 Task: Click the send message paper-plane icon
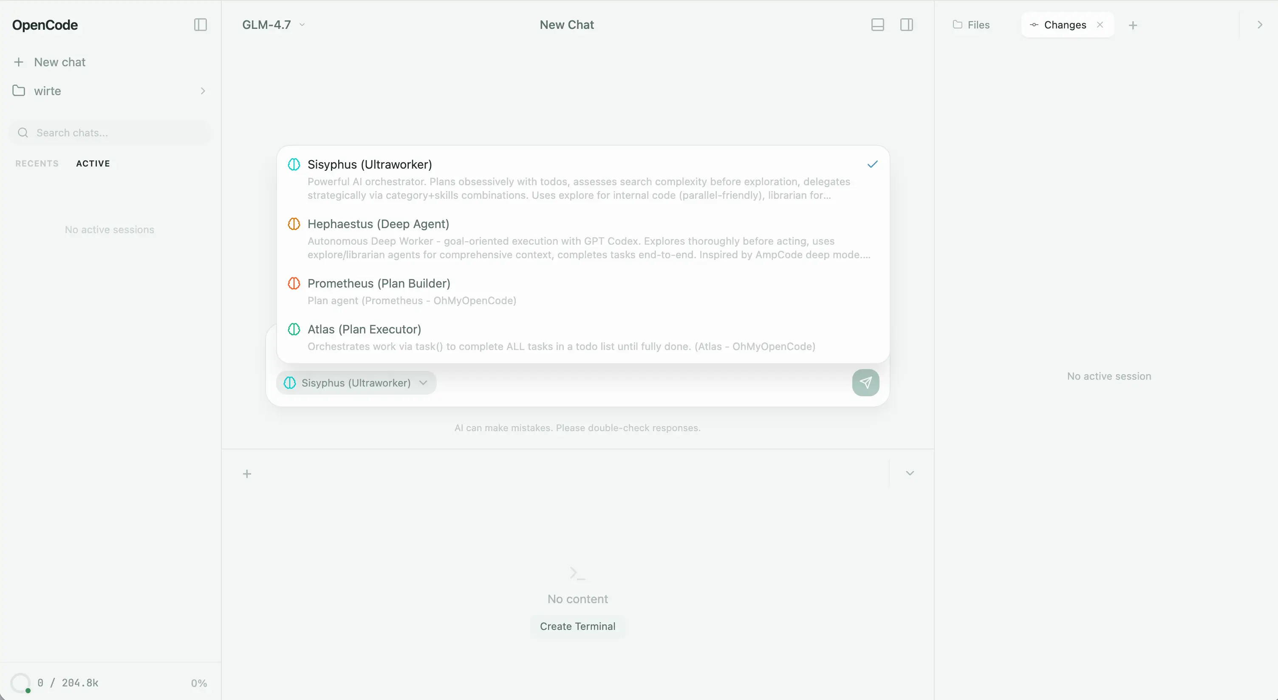tap(865, 383)
